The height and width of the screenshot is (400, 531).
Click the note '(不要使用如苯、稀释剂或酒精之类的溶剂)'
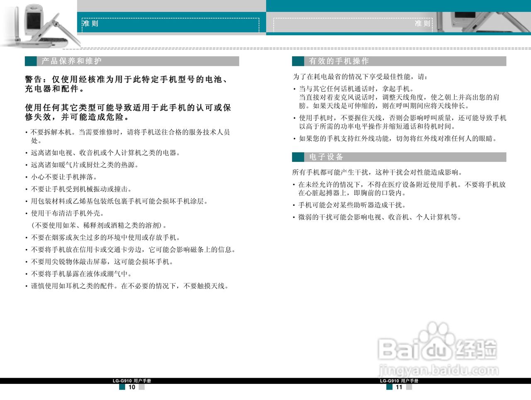click(100, 225)
